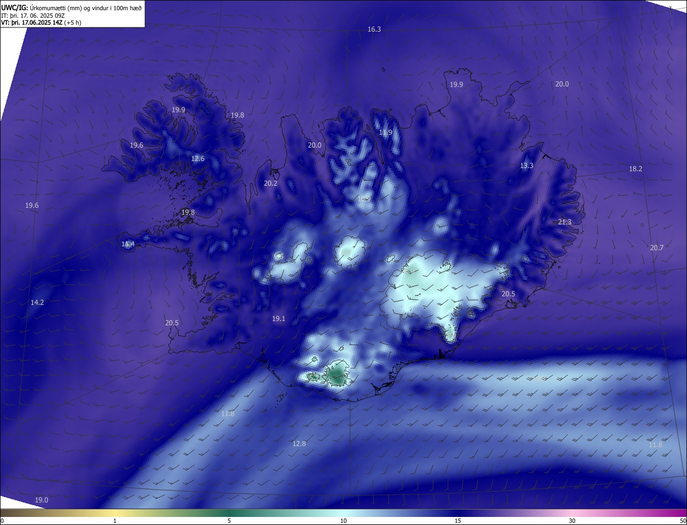Click the 19.9 value on the Westfjords

[178, 110]
